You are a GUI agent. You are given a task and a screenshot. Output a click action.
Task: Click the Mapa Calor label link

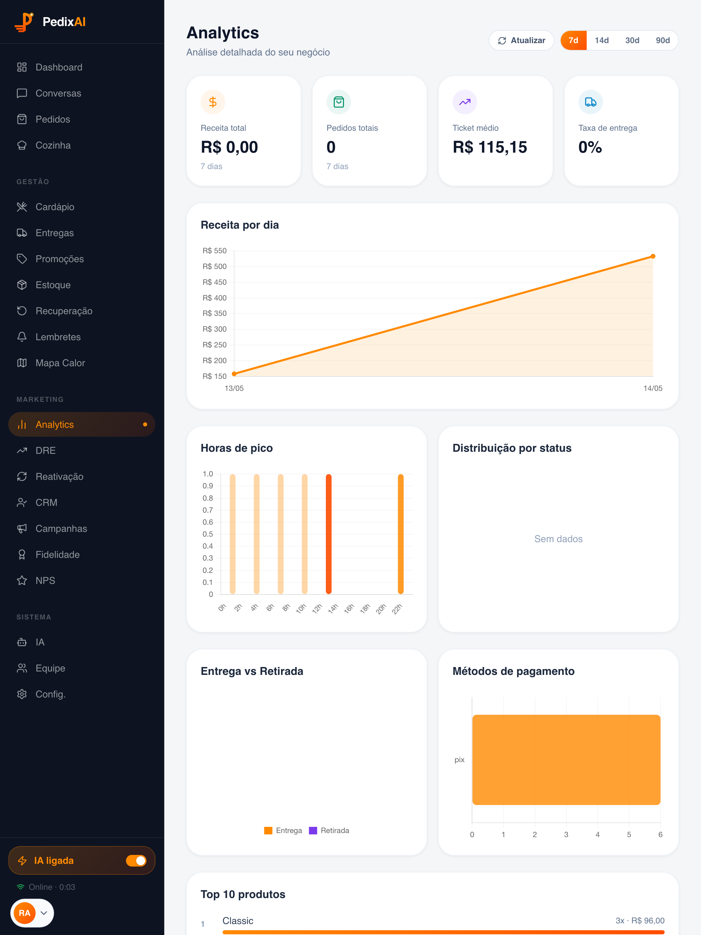pyautogui.click(x=61, y=363)
